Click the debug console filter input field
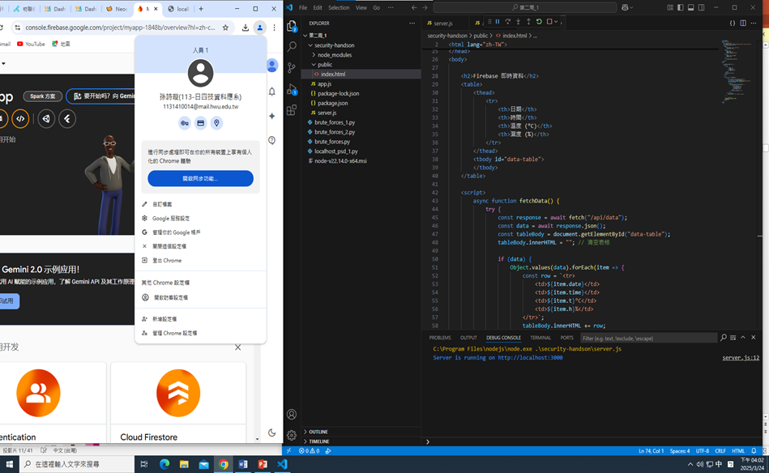The image size is (769, 473). click(x=648, y=338)
